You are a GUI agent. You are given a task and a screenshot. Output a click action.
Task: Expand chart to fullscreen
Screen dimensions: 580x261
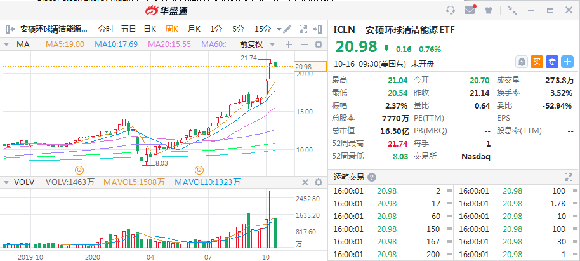[303, 29]
